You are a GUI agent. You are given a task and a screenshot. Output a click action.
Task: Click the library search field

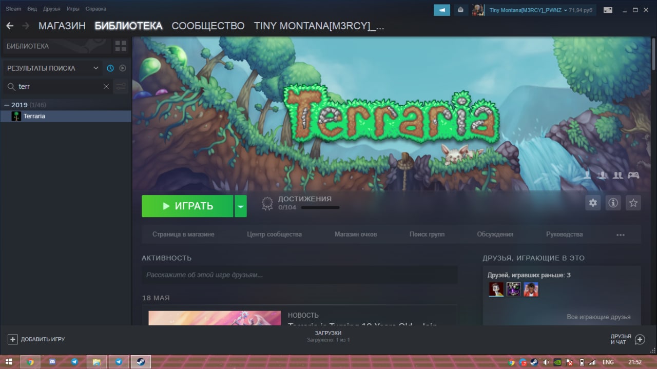[x=57, y=87]
